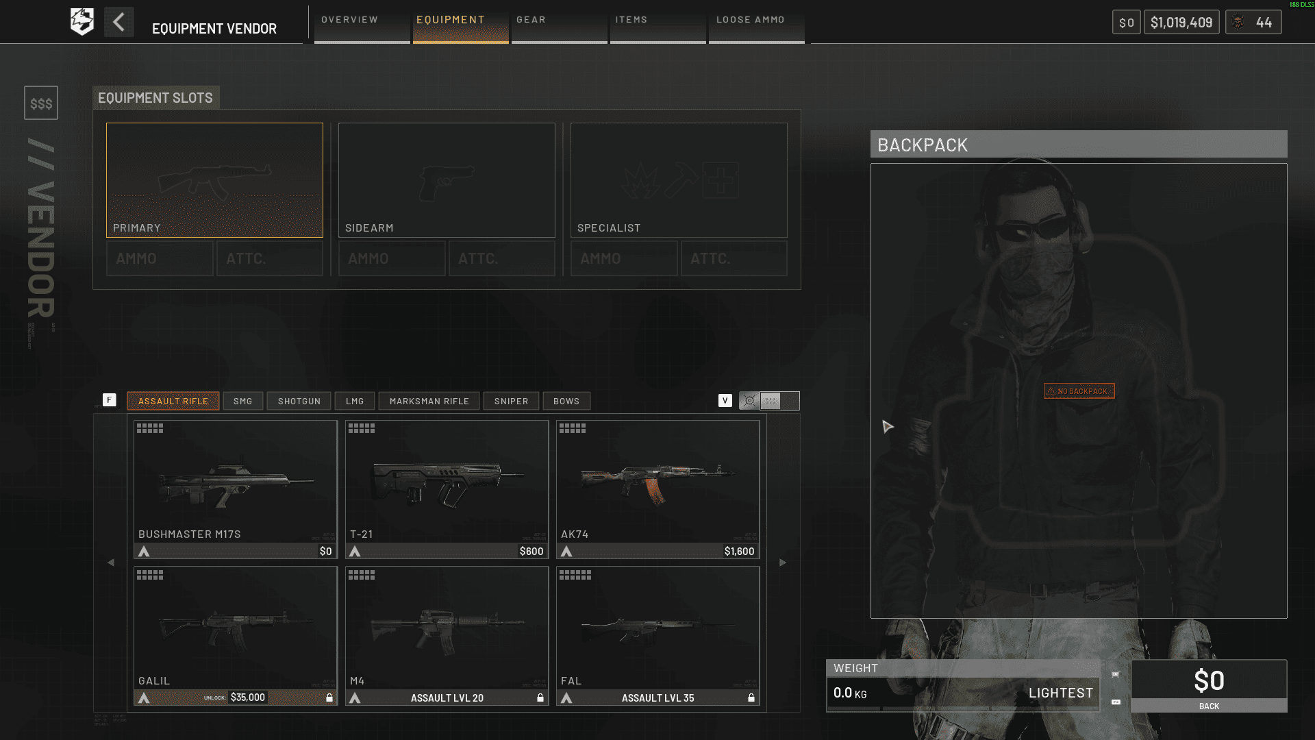This screenshot has height=740, width=1315.
Task: Switch to the LOOSE AMMO tab
Action: [757, 25]
